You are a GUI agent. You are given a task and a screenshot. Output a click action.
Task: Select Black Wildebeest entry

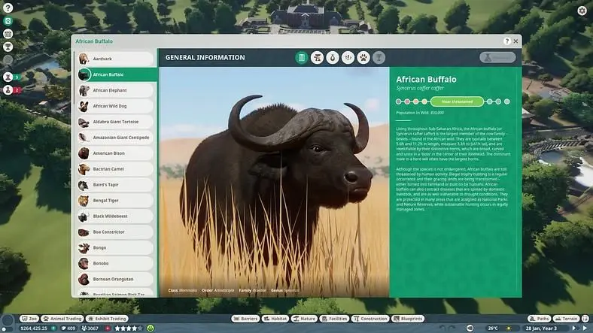[x=115, y=216]
